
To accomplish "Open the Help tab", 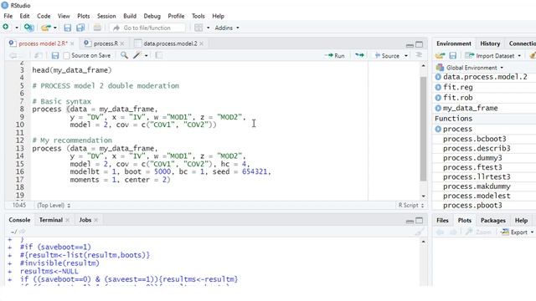I will pos(521,221).
